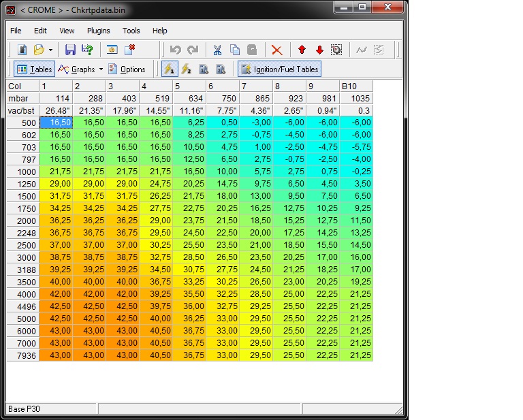
Task: Click the red down arrow decrease icon
Action: pos(319,50)
